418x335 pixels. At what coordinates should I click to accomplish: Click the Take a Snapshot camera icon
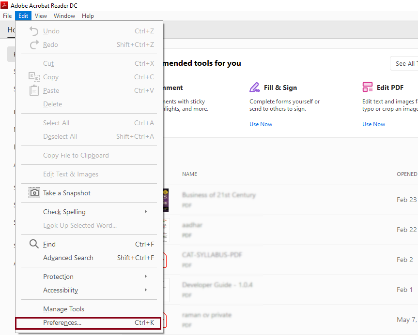(x=34, y=193)
